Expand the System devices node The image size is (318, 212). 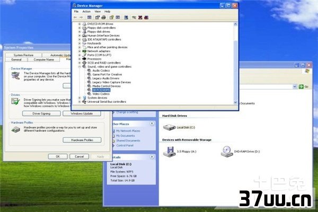(x=79, y=98)
